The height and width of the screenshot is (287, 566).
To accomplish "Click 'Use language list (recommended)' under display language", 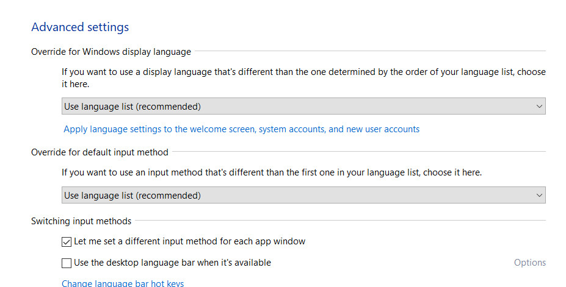I will click(132, 107).
